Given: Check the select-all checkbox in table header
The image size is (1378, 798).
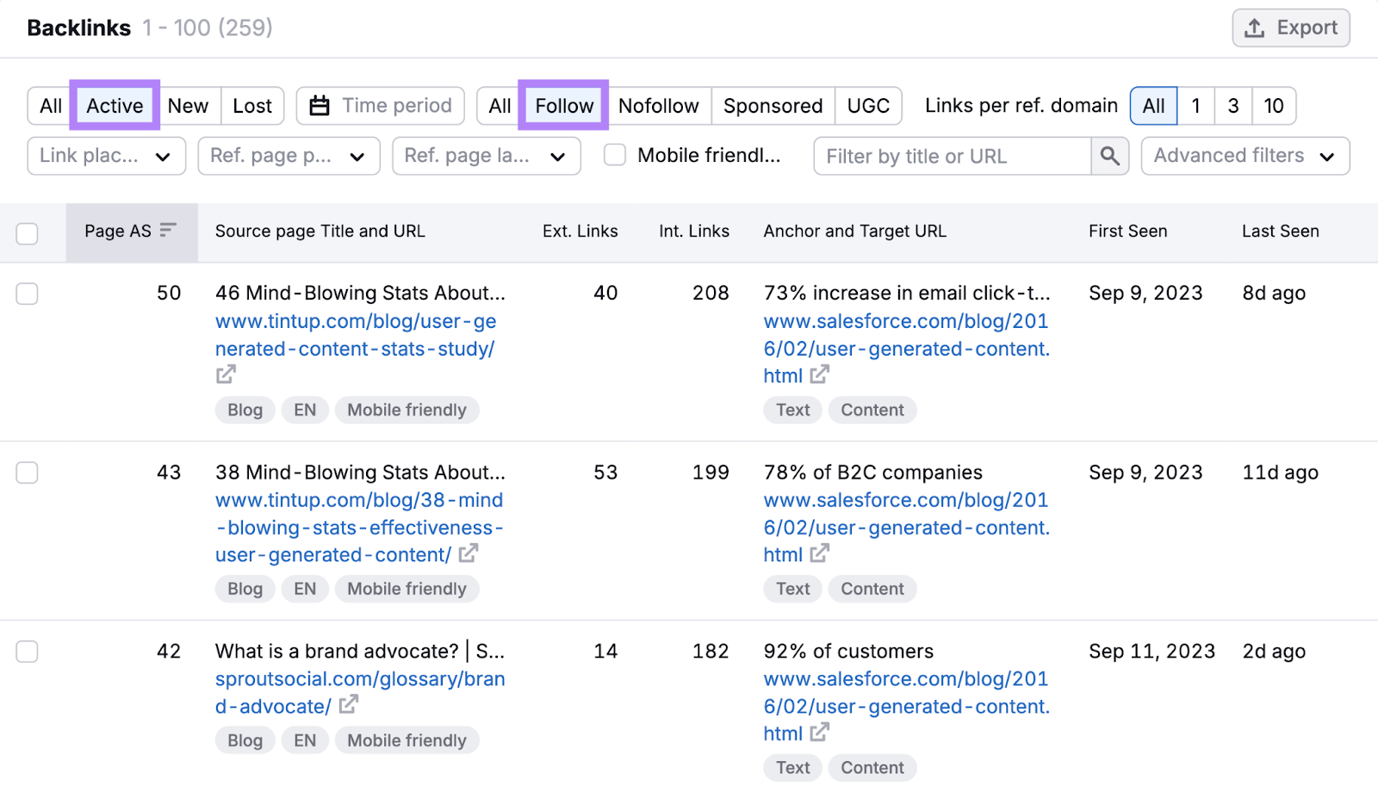Looking at the screenshot, I should click(27, 233).
